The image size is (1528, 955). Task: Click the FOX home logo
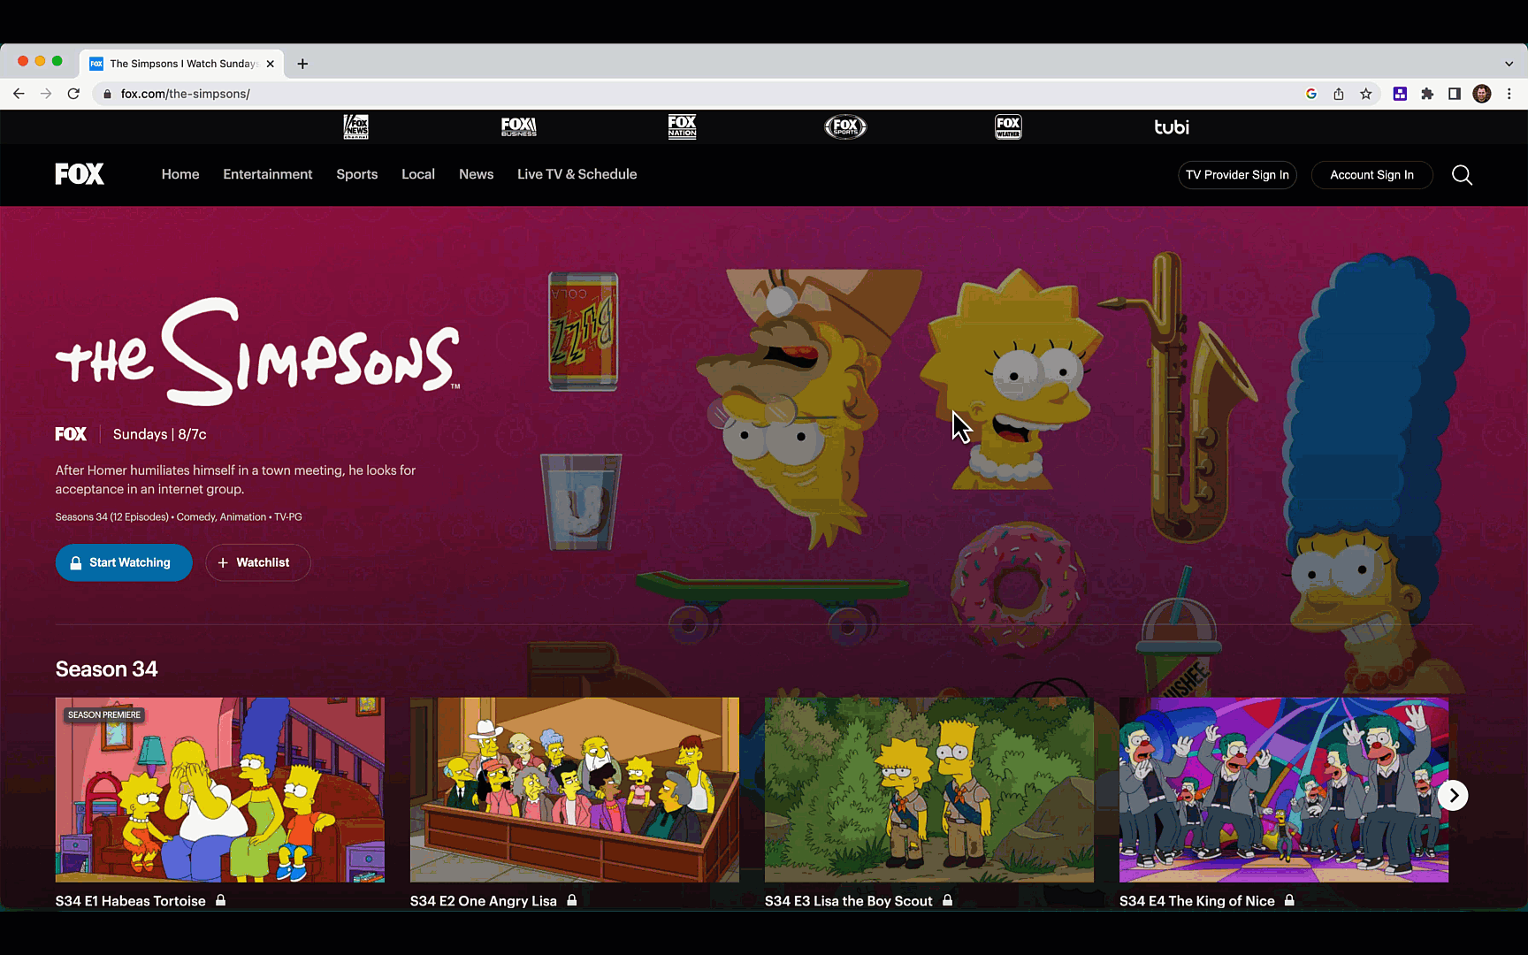coord(80,174)
